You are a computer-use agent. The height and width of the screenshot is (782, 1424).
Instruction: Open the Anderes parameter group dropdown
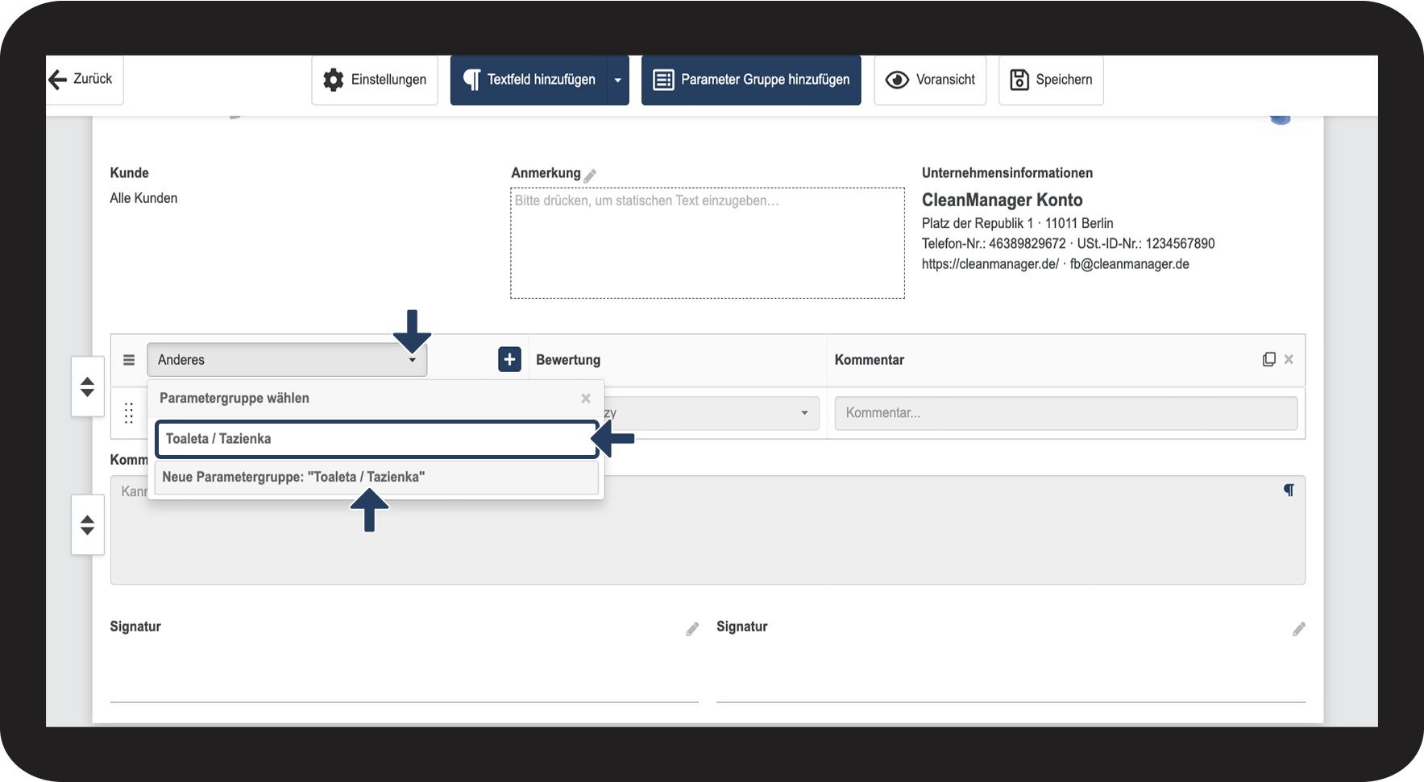coord(287,360)
